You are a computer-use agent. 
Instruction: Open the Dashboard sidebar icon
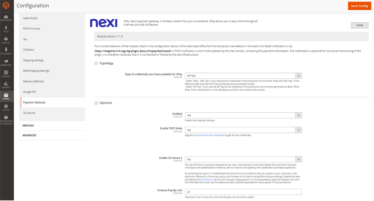[6, 18]
